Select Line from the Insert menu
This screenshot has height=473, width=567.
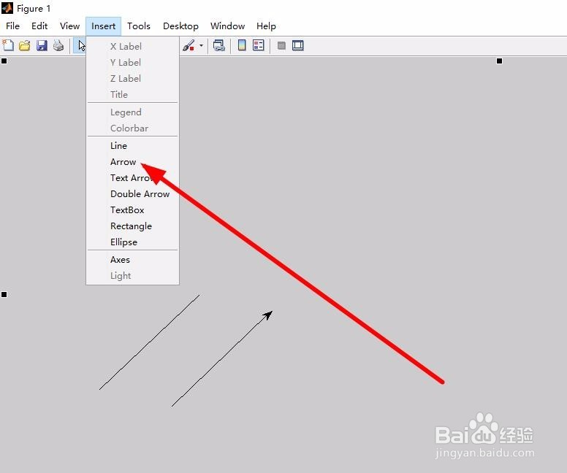[133, 145]
